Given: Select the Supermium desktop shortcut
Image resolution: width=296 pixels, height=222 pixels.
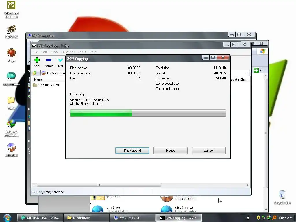Looking at the screenshot, I should 11,79.
